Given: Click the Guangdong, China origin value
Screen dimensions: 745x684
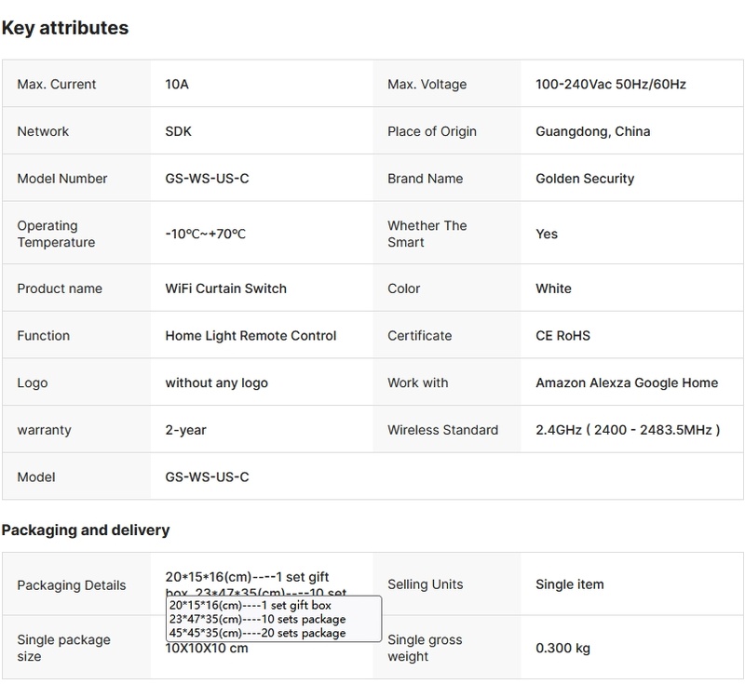Looking at the screenshot, I should (593, 131).
